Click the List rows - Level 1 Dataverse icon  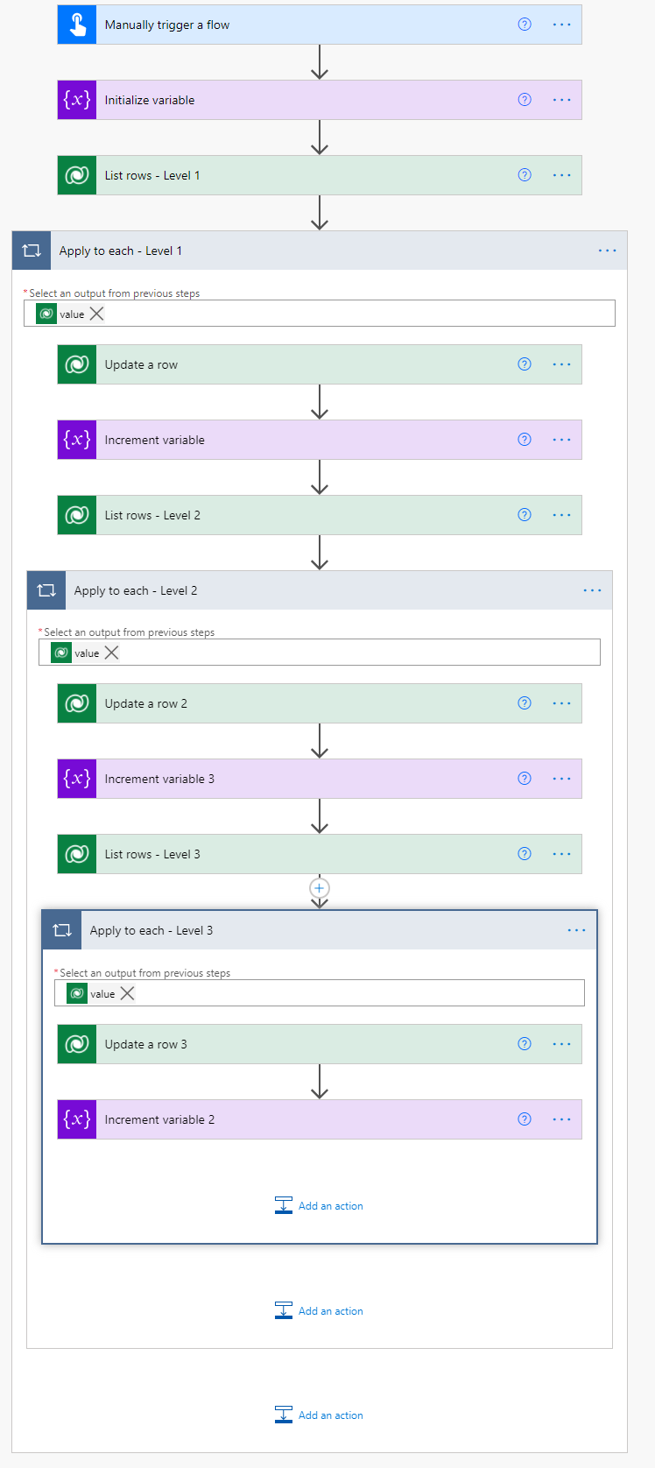pyautogui.click(x=77, y=175)
